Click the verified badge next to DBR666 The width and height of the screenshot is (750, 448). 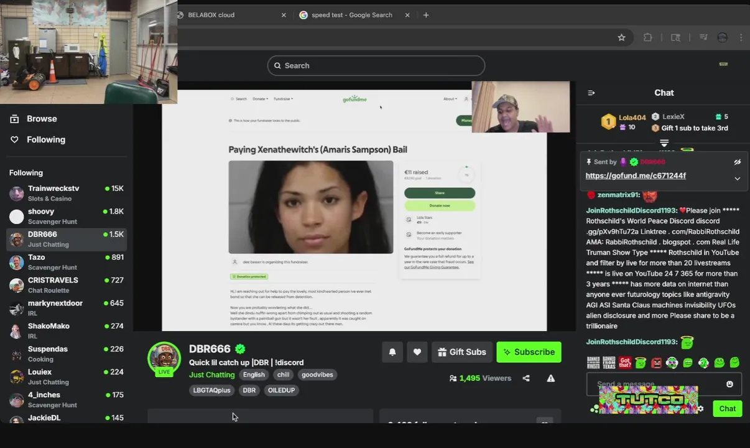(x=240, y=349)
